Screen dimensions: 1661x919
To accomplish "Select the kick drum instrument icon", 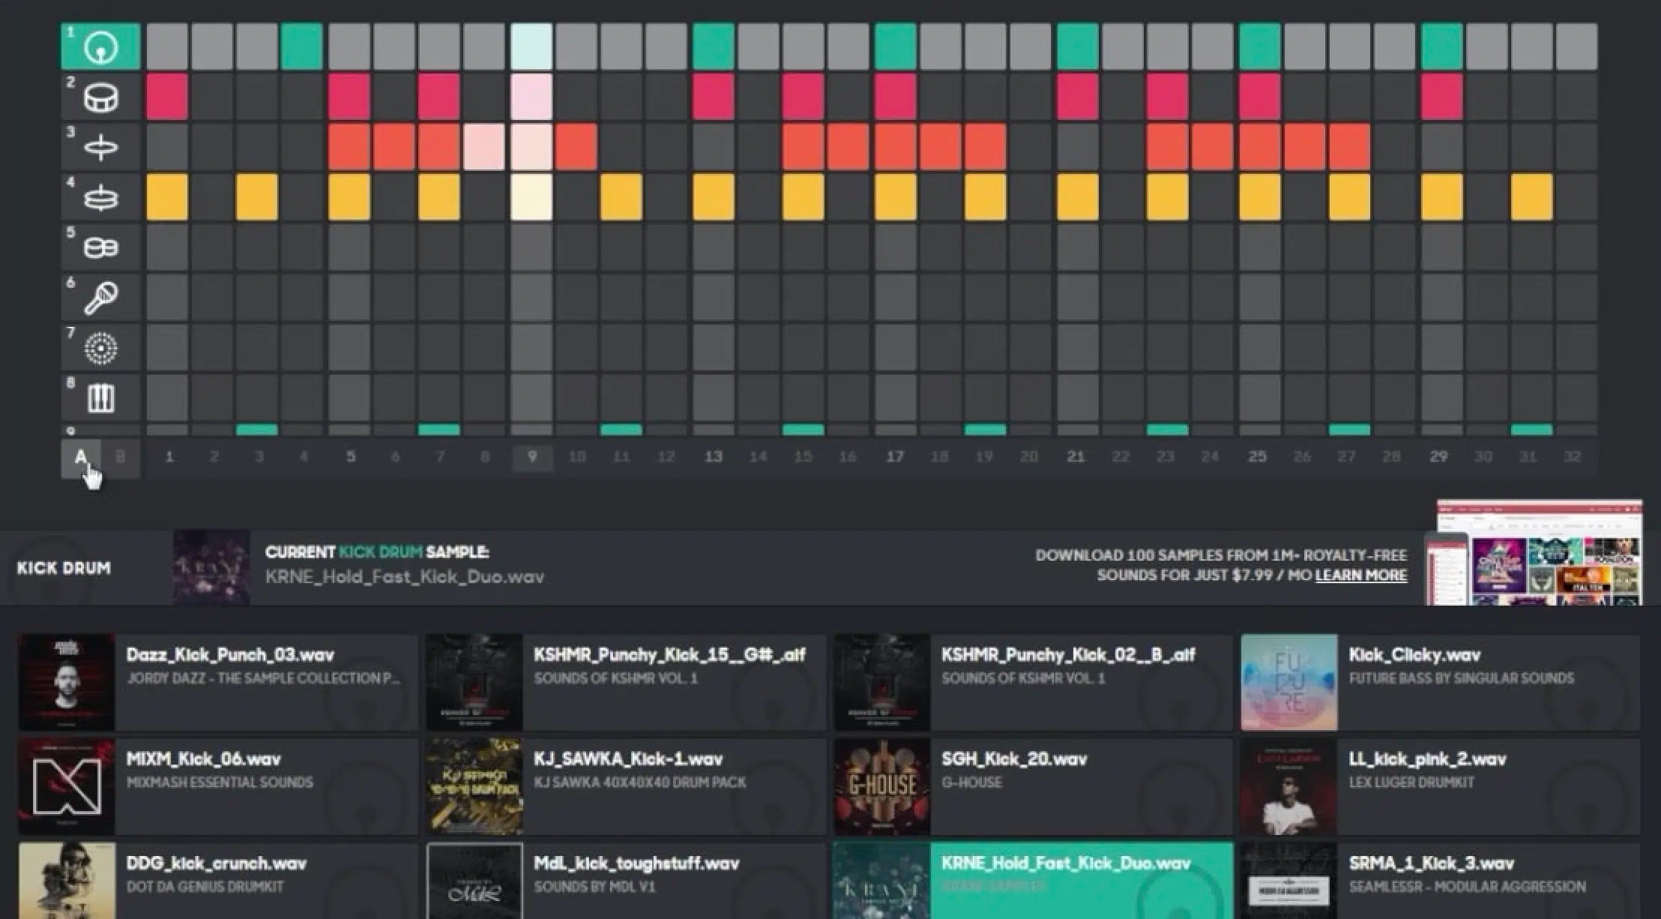I will pyautogui.click(x=101, y=46).
